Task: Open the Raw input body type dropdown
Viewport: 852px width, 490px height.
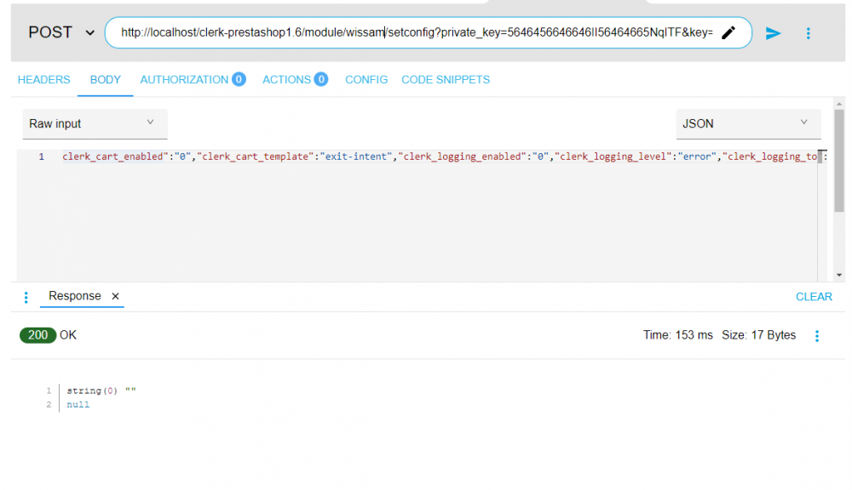Action: coord(94,123)
